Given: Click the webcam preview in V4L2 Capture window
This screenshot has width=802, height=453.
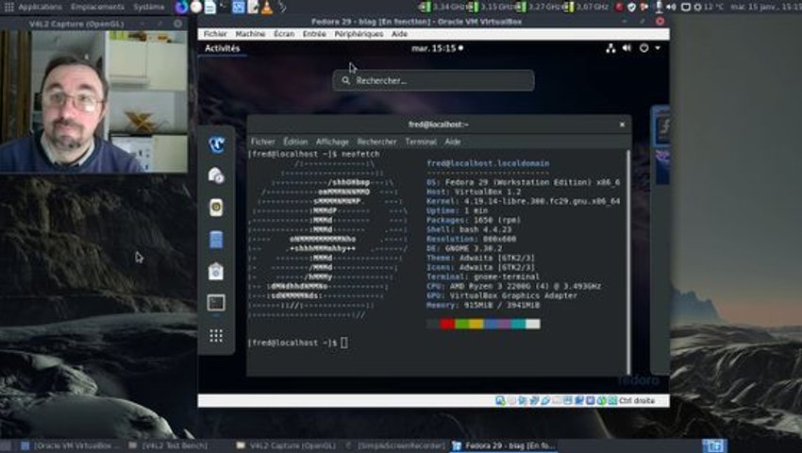Looking at the screenshot, I should 93,101.
